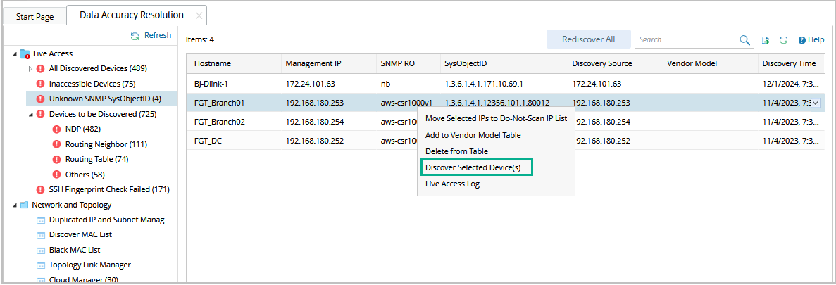Click the search magnifier icon
The image size is (836, 285).
[745, 40]
